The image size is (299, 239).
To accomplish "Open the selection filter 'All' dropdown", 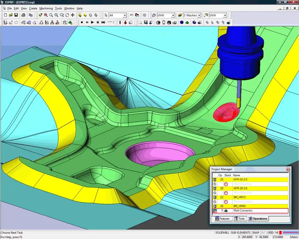I will (125, 15).
